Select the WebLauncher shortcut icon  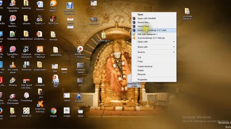[80, 52]
